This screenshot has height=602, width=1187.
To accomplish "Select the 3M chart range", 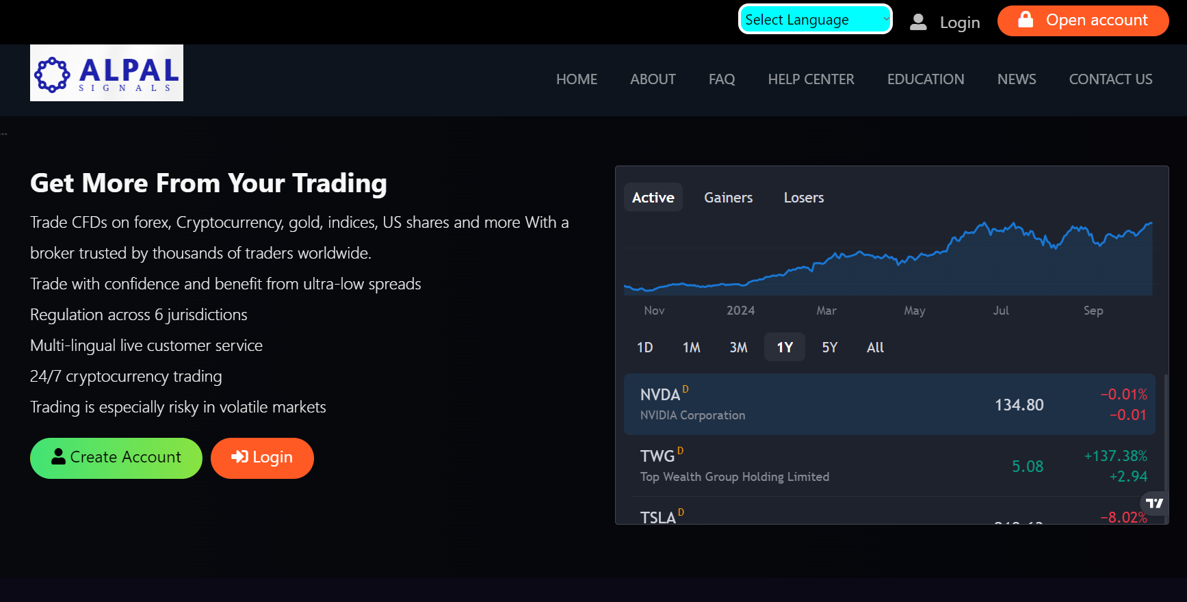I will click(738, 348).
